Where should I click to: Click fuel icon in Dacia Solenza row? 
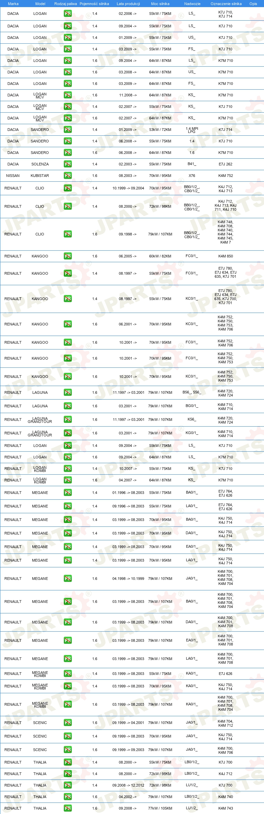[68, 164]
